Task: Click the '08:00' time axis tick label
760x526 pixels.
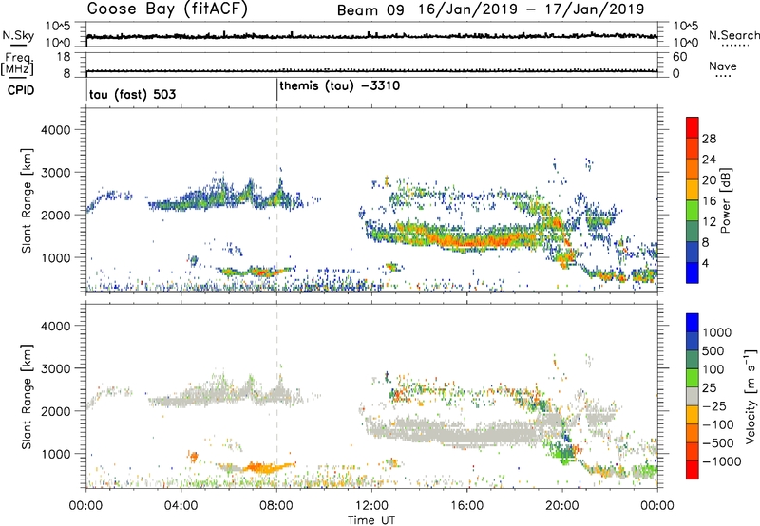Action: click(276, 506)
